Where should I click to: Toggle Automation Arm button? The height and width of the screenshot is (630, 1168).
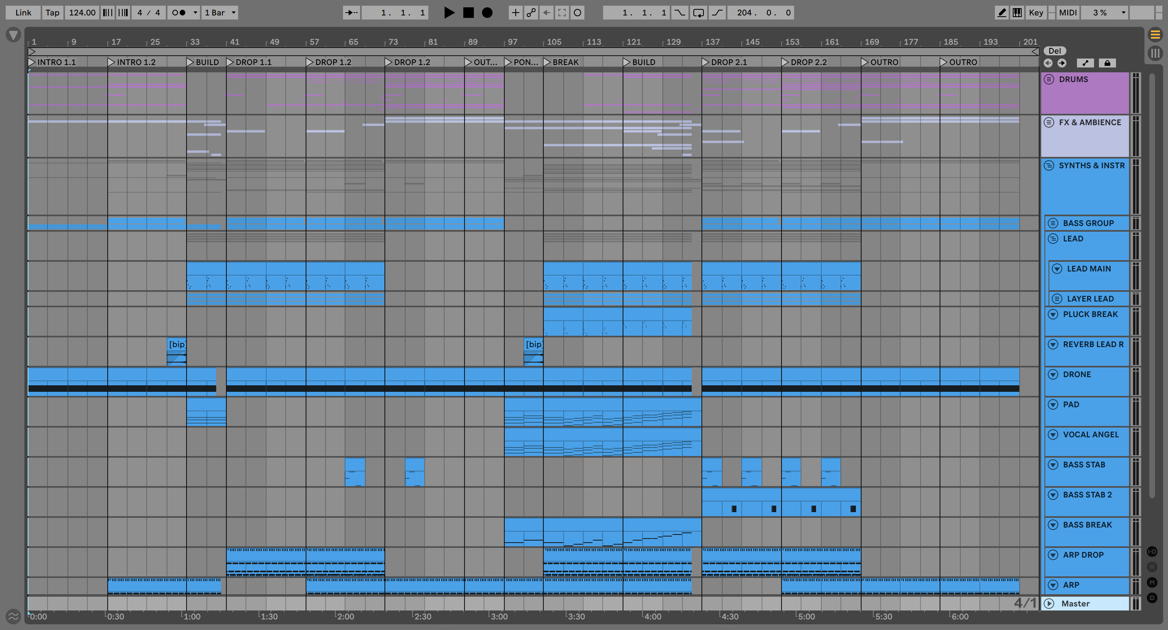tap(531, 13)
